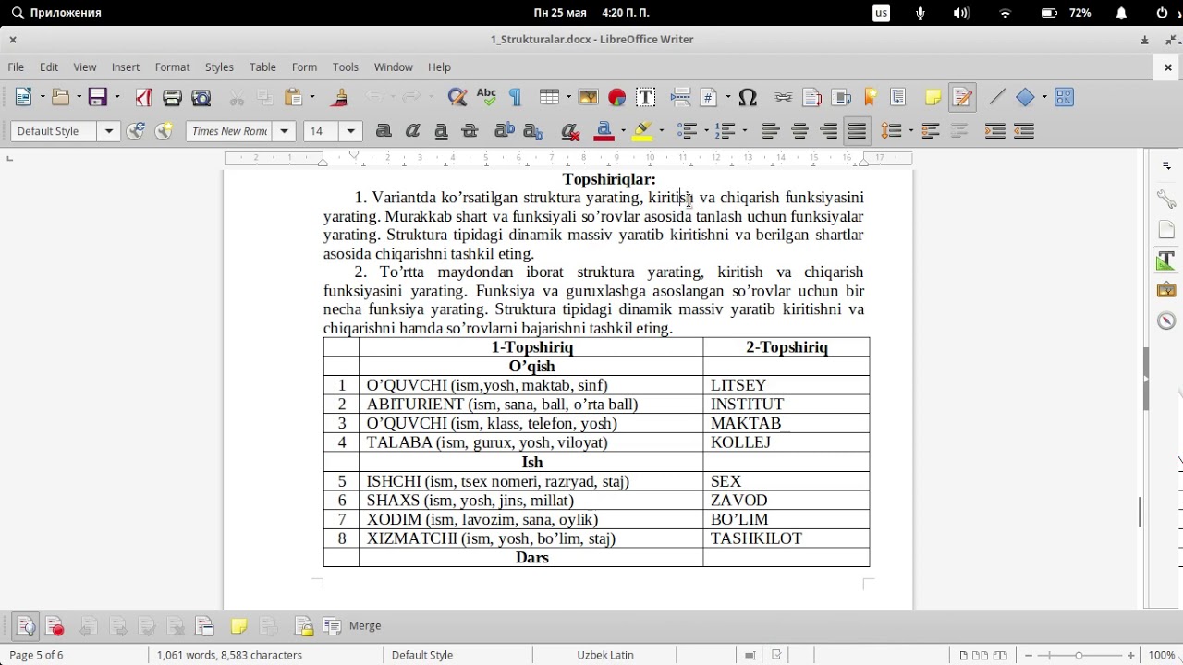Open the Tools menu
1183x665 pixels.
pos(346,67)
